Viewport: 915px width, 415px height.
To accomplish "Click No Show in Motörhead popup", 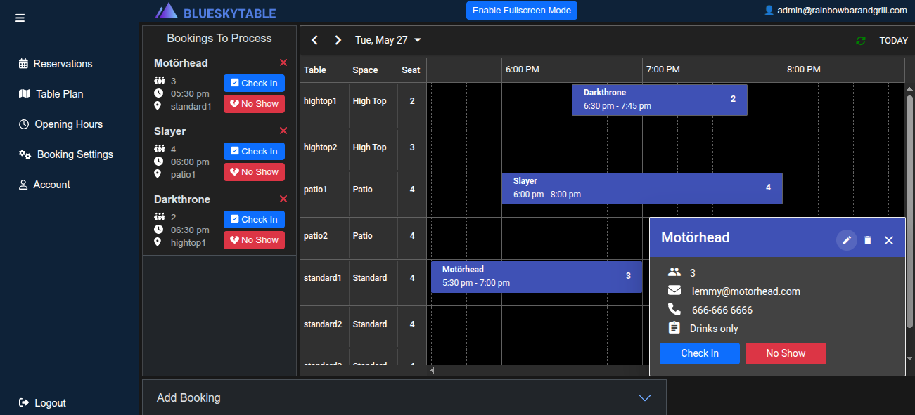I will pos(786,353).
